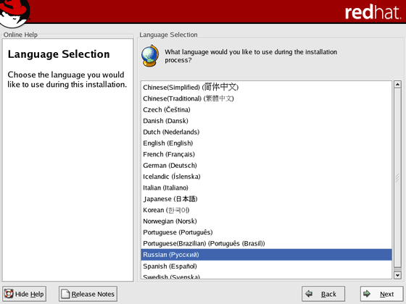
Task: Select Korean from the list
Action: [x=267, y=210]
